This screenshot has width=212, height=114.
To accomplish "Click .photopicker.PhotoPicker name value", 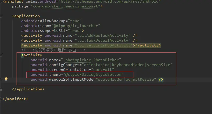I will pos(91,60).
